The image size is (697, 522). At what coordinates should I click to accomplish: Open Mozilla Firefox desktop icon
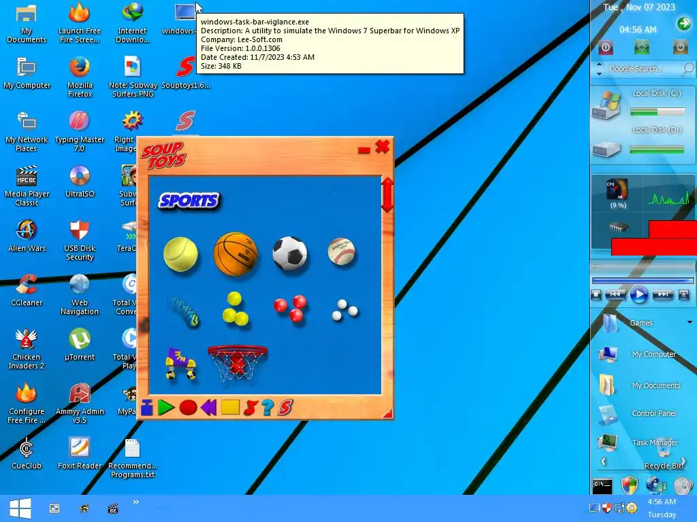click(80, 77)
